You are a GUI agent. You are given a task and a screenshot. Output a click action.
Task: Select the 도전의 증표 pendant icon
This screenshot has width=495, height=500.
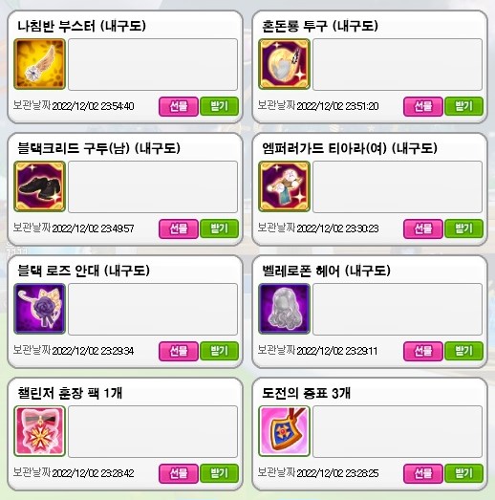[x=285, y=431]
